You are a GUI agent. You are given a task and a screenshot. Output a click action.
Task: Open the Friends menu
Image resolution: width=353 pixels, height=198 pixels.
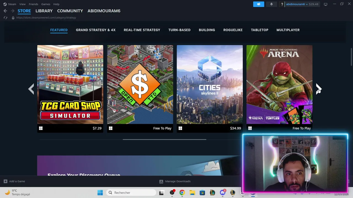click(x=33, y=4)
